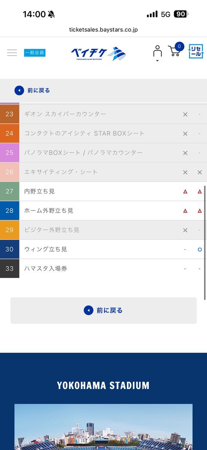Click the bottom 前に戻る back button

(103, 310)
